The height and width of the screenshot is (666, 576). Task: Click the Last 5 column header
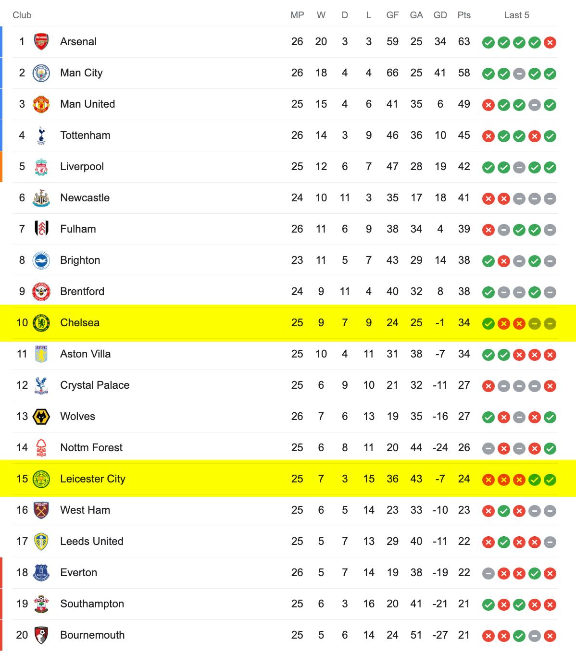click(x=517, y=15)
